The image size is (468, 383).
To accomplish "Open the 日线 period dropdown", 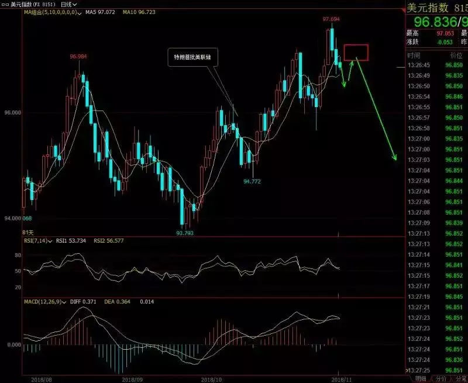I will [69, 4].
